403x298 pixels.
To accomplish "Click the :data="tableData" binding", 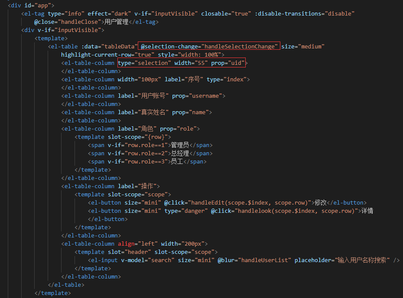I will 110,46.
